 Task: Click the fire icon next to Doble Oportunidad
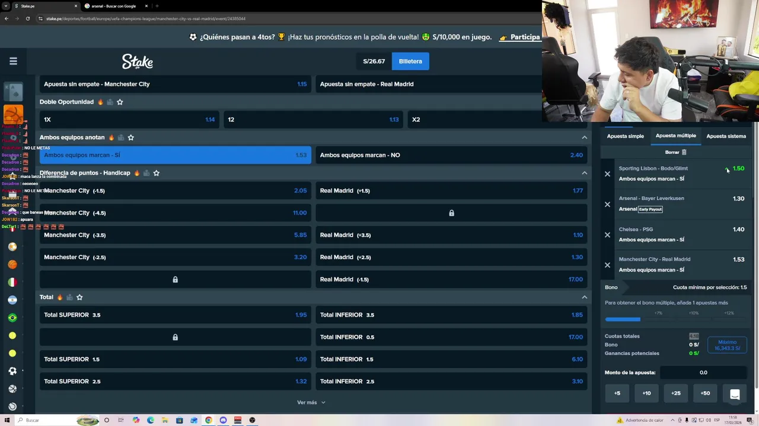coord(100,102)
